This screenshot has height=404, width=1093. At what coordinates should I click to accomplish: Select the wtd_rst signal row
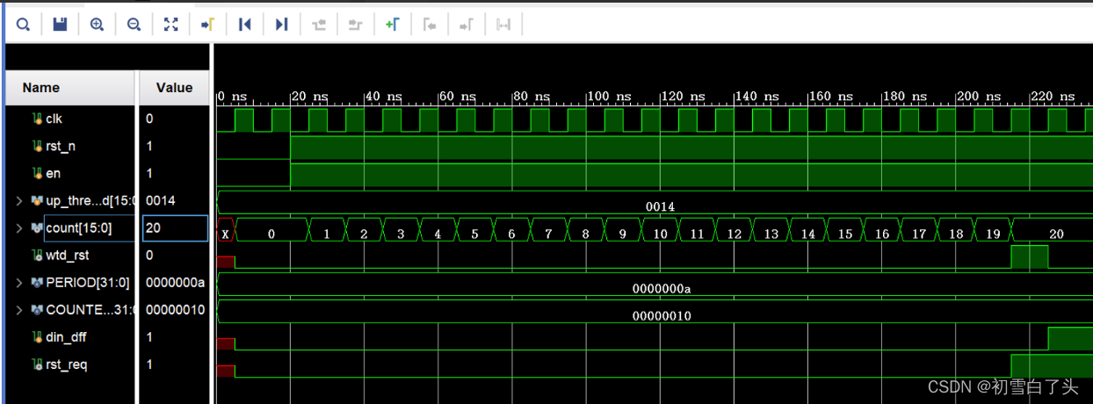click(70, 256)
